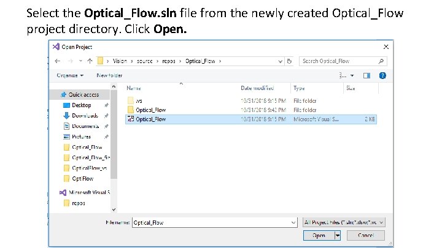The width and height of the screenshot is (442, 248).
Task: Click the Visual Studio title bar icon
Action: (56, 47)
